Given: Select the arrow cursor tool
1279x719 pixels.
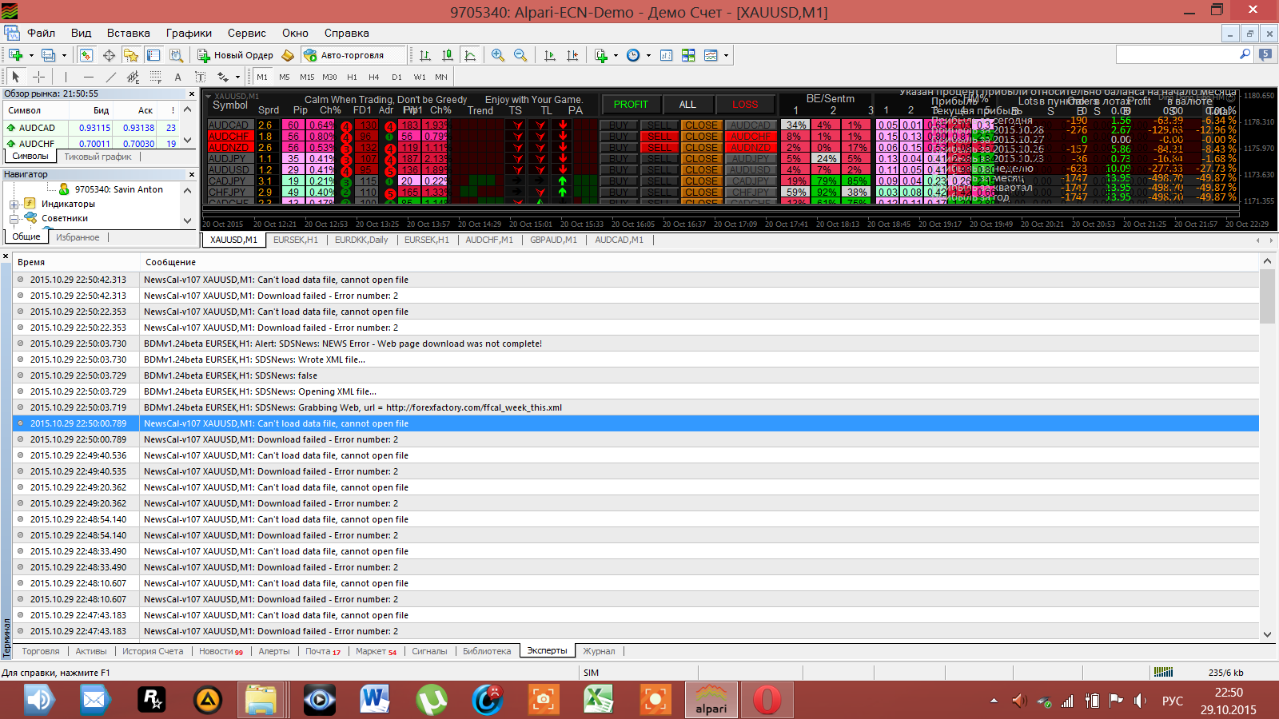Looking at the screenshot, I should [16, 77].
